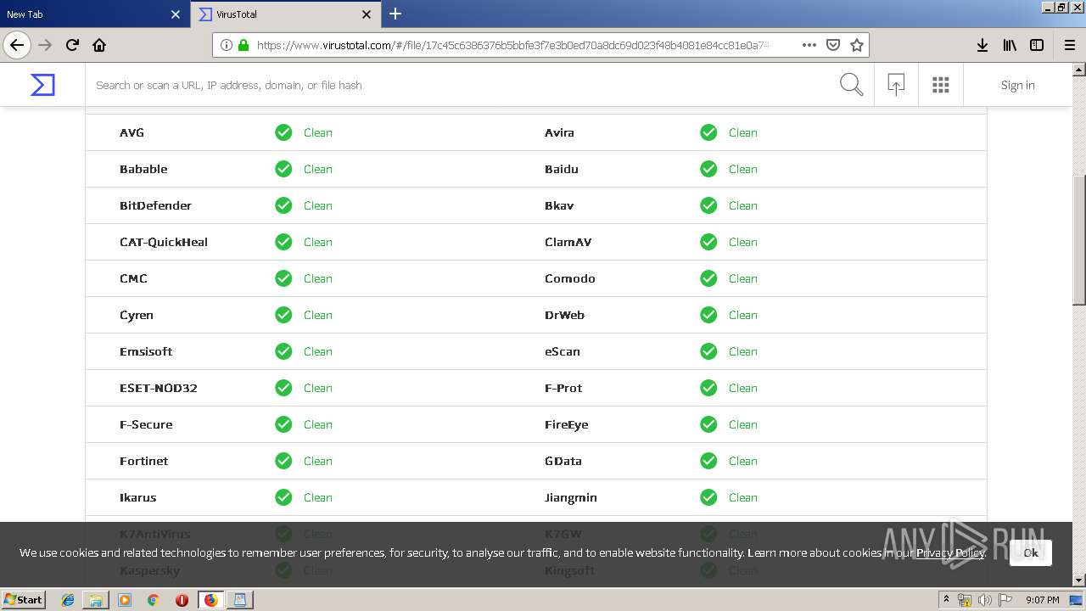The height and width of the screenshot is (611, 1086).
Task: Click the Firefox taskbar icon
Action: 210,600
